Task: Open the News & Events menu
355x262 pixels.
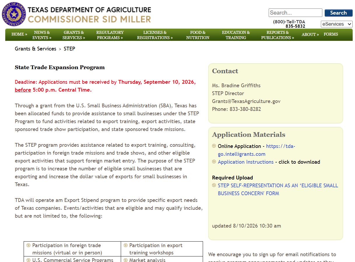Action: (x=42, y=35)
